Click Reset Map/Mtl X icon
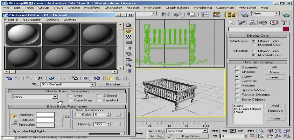Viewport: 294px width, 140px height. [40, 78]
